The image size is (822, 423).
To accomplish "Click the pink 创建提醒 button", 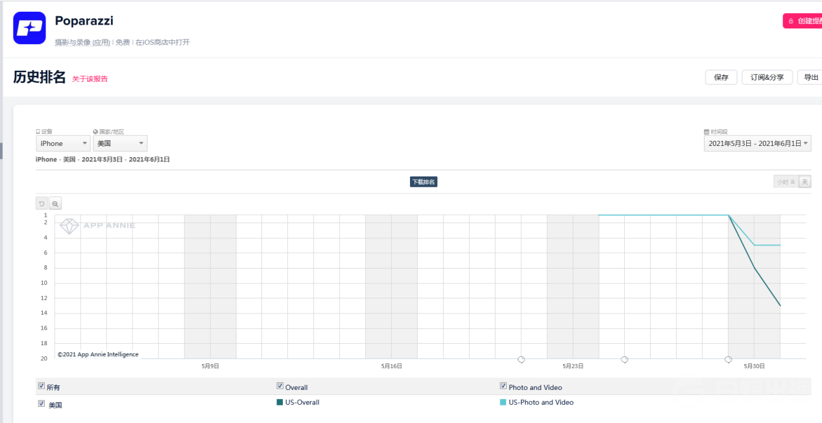I will tap(803, 21).
